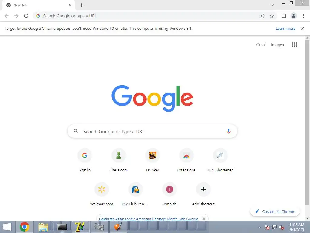Open a new tab with plus button
This screenshot has width=310, height=233.
[x=82, y=5]
